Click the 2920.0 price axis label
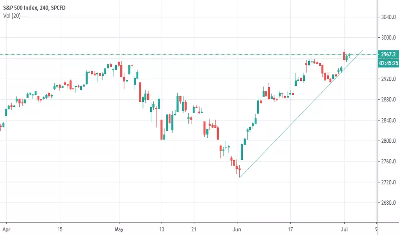 (x=388, y=79)
